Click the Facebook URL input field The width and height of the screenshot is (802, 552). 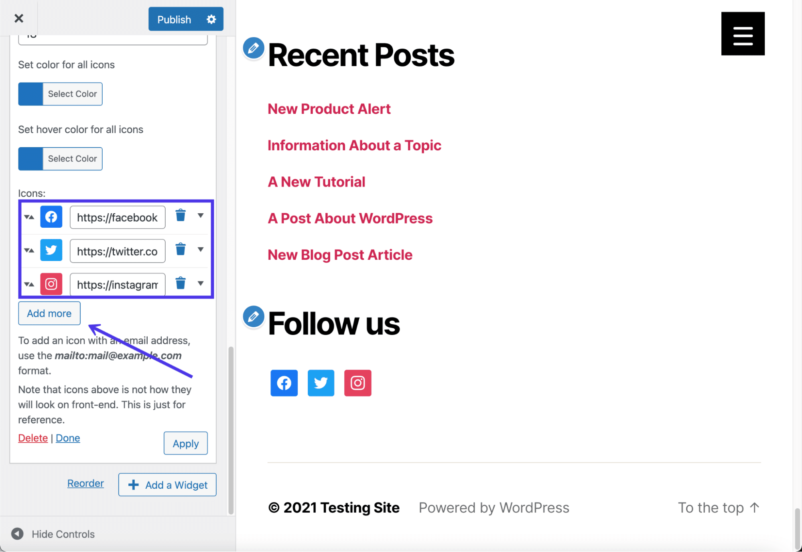118,216
